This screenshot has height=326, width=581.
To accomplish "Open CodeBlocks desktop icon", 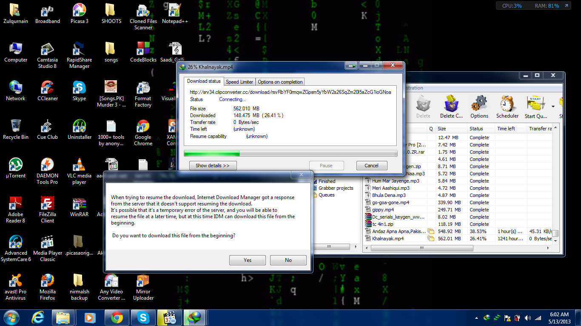I will (143, 52).
